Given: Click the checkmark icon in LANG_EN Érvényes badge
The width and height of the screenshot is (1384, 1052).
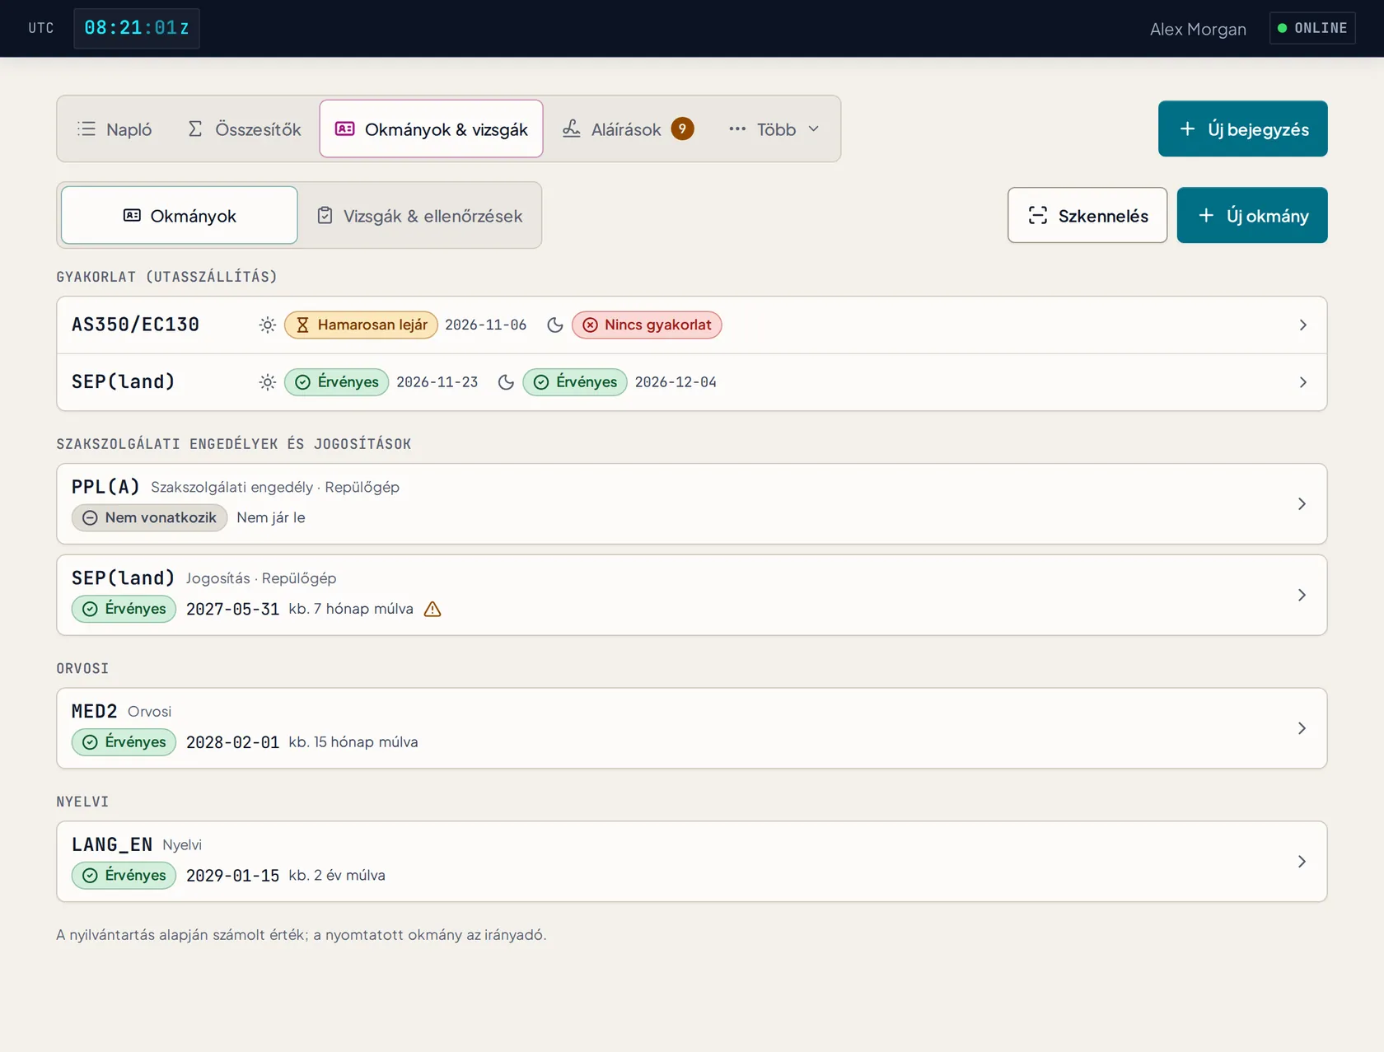Looking at the screenshot, I should [x=90, y=876].
